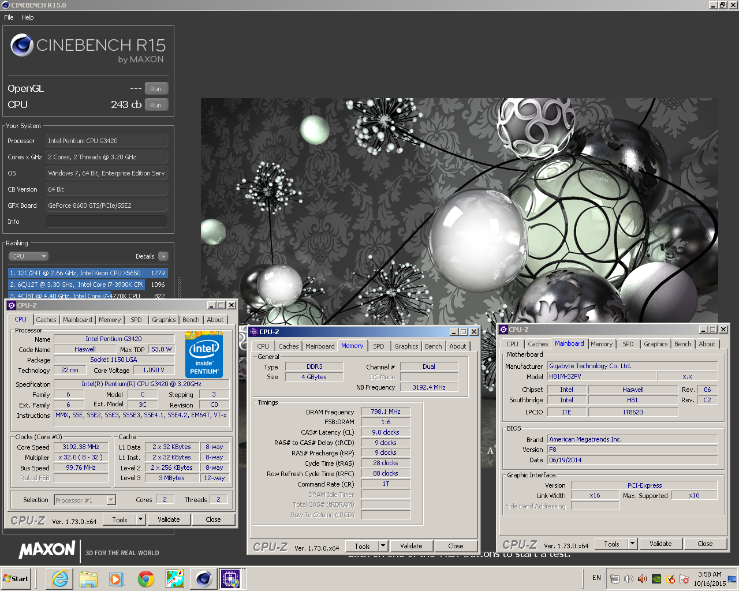The image size is (739, 591).
Task: Expand Tools dropdown arrow in right CPU-Z
Action: point(632,544)
